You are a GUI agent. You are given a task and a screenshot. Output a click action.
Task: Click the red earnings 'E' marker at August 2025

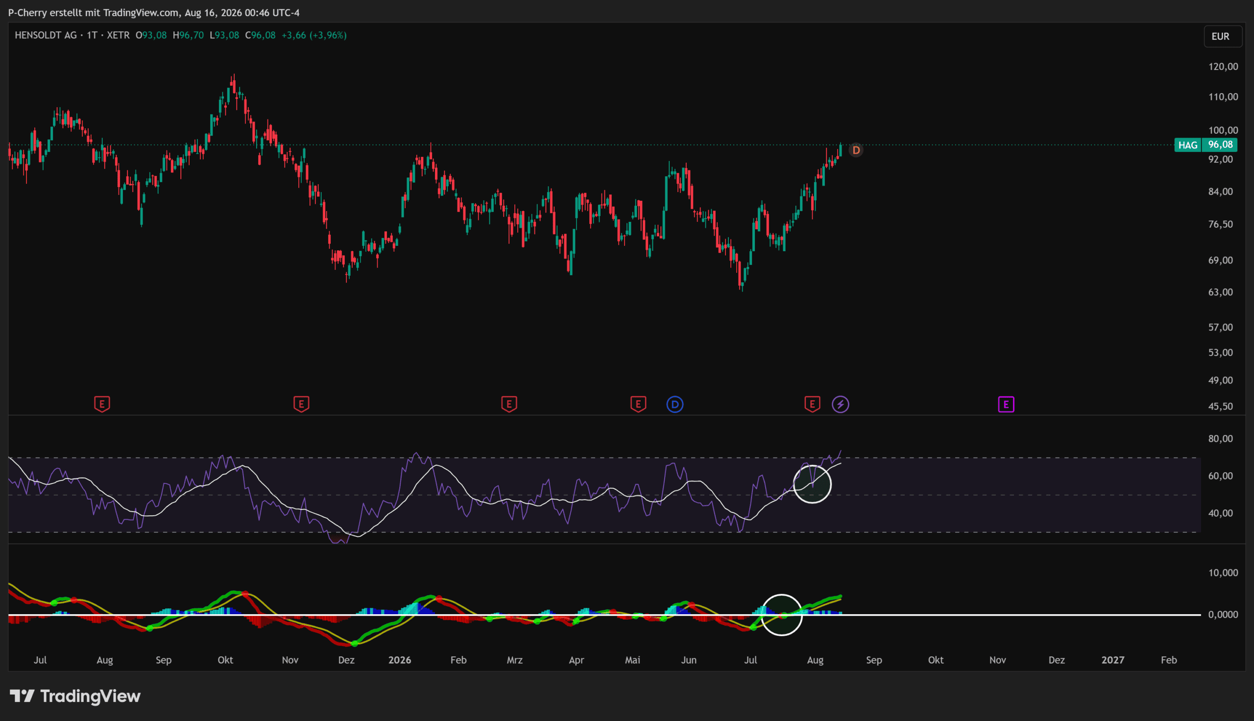click(102, 404)
